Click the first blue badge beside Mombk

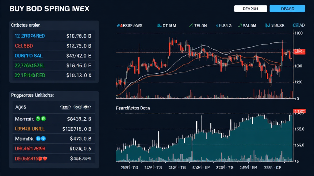pyautogui.click(x=38, y=139)
